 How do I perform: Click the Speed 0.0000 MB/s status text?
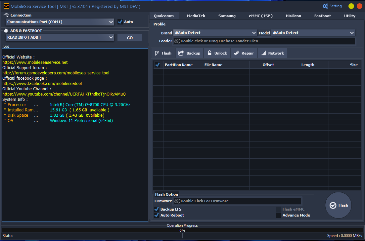(x=344, y=236)
